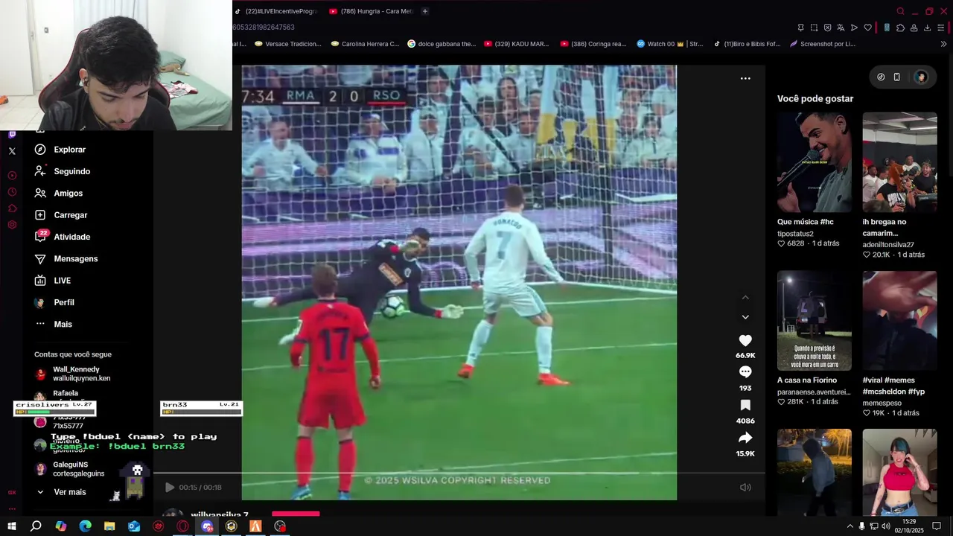This screenshot has height=536, width=953.
Task: Expand the Mais menu
Action: pos(54,324)
